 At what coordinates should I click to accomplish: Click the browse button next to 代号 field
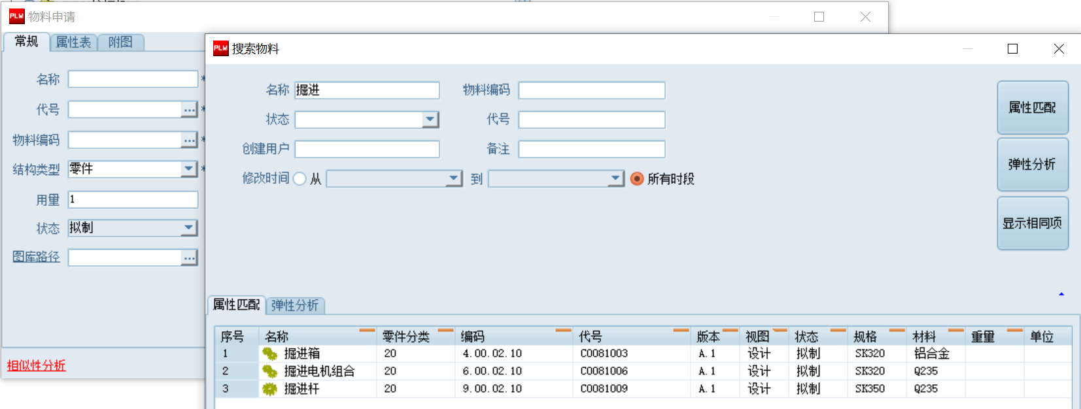[x=189, y=110]
